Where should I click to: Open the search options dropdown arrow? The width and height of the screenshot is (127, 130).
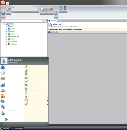click(x=45, y=21)
